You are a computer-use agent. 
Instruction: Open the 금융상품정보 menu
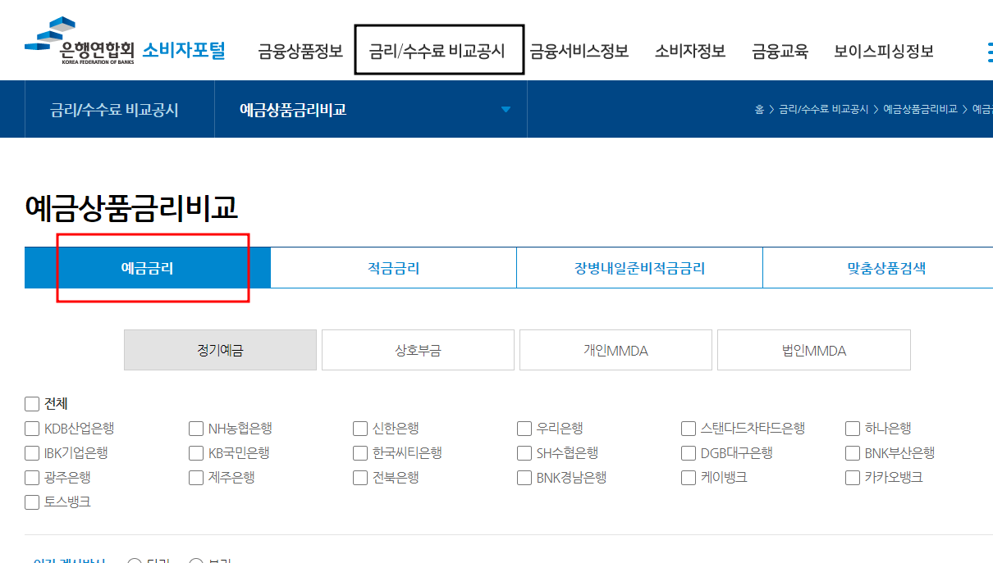pos(298,50)
